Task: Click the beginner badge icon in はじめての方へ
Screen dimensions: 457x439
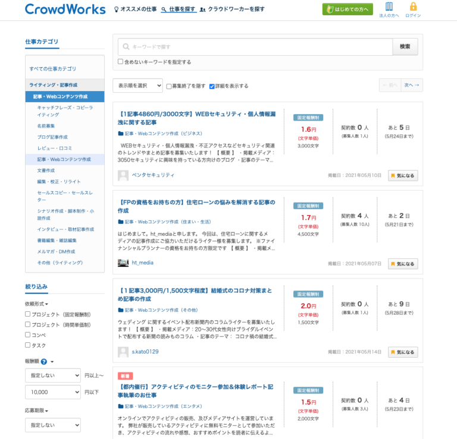Action: click(330, 10)
